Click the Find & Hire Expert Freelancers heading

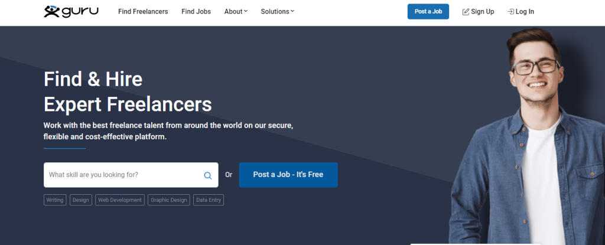point(128,92)
